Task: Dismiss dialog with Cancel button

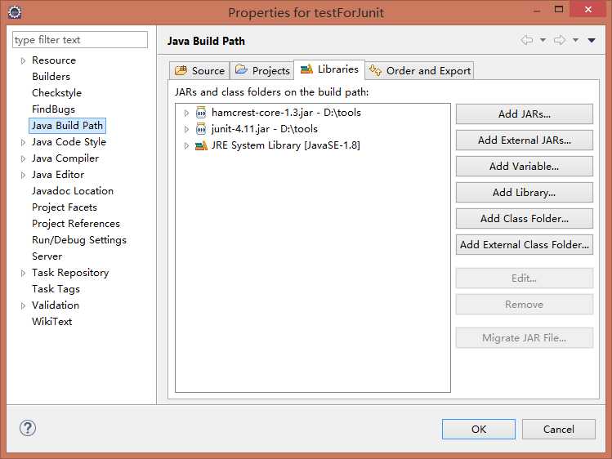Action: click(559, 429)
